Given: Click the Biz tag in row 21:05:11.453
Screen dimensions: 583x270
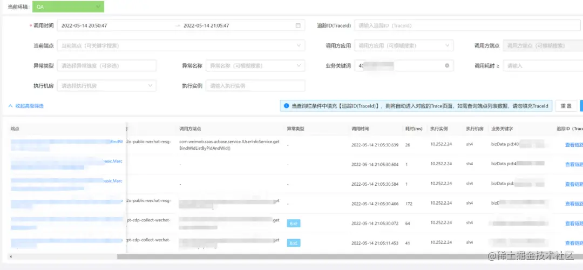Looking at the screenshot, I should pos(293,243).
